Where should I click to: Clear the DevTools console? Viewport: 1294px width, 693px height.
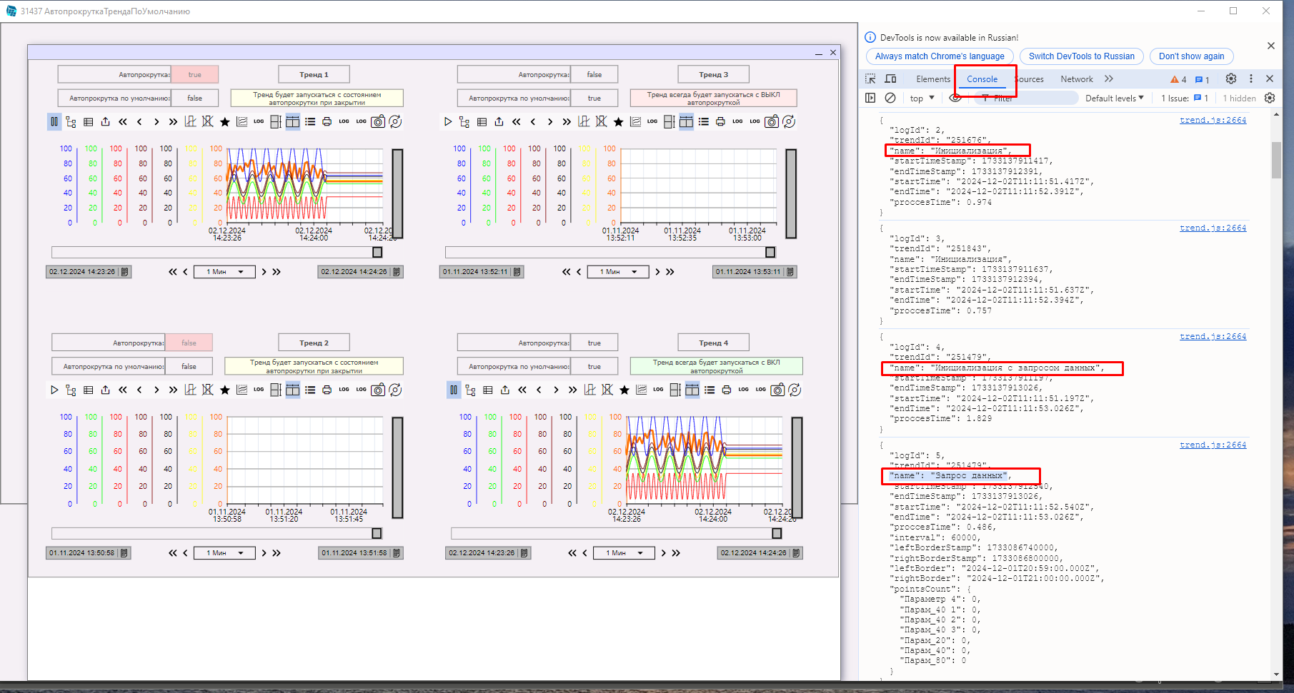pyautogui.click(x=890, y=98)
